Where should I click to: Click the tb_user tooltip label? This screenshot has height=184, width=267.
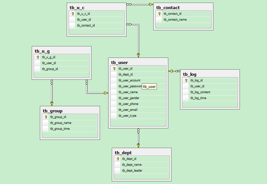149,87
